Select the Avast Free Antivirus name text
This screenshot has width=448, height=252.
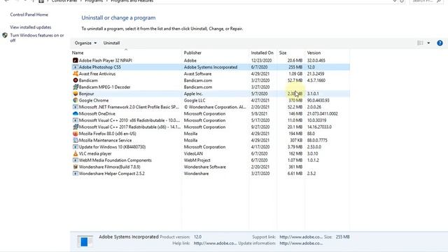coord(97,73)
